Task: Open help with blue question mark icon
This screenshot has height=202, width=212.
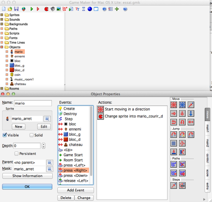Action: 125,9
